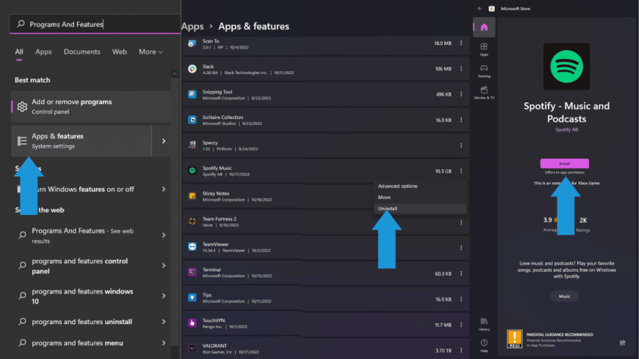The width and height of the screenshot is (639, 359).
Task: Open more options for Speccy
Action: coord(461,145)
